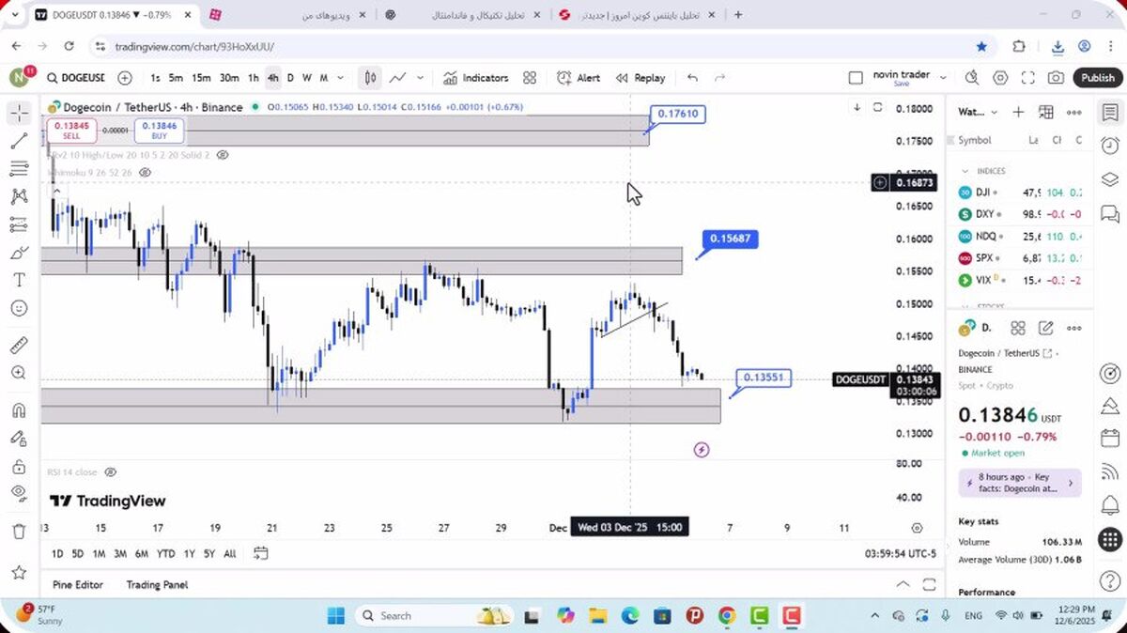
Task: Remove objects with the trash icon
Action: (x=19, y=532)
